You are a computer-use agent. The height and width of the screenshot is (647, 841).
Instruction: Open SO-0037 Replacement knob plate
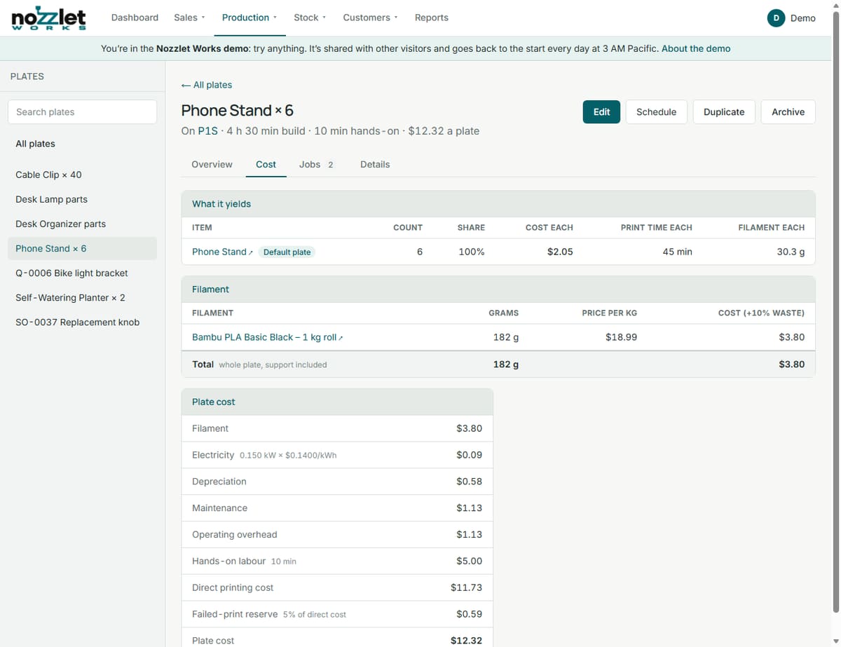pos(82,322)
